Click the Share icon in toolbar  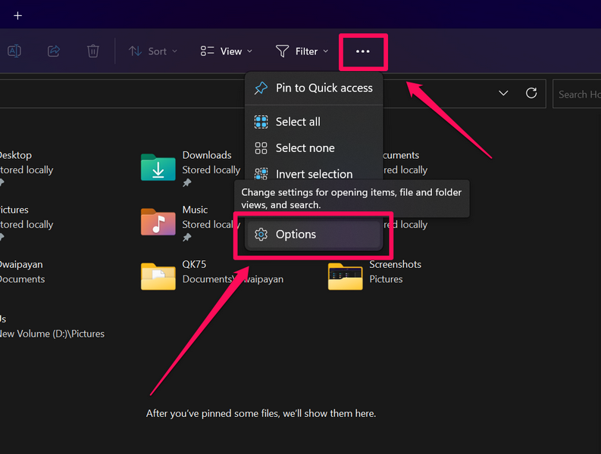(x=54, y=51)
